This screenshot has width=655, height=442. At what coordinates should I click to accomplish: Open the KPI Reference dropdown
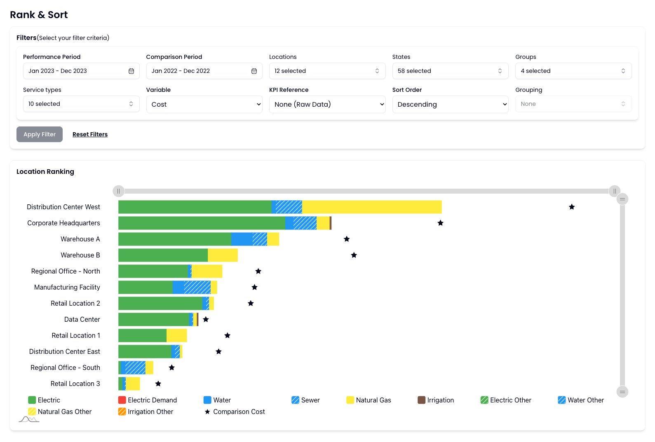[327, 104]
